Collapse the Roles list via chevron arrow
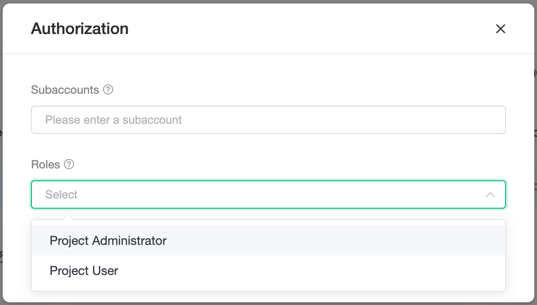The height and width of the screenshot is (305, 537). (490, 194)
